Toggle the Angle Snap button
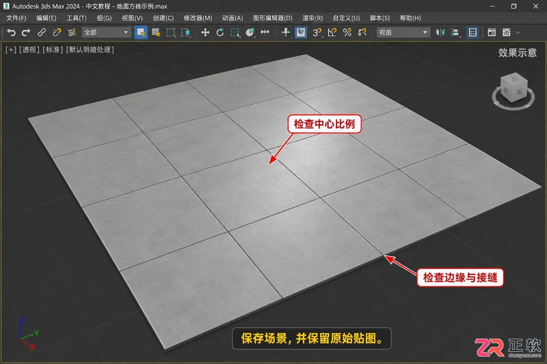The width and height of the screenshot is (547, 364). click(332, 32)
